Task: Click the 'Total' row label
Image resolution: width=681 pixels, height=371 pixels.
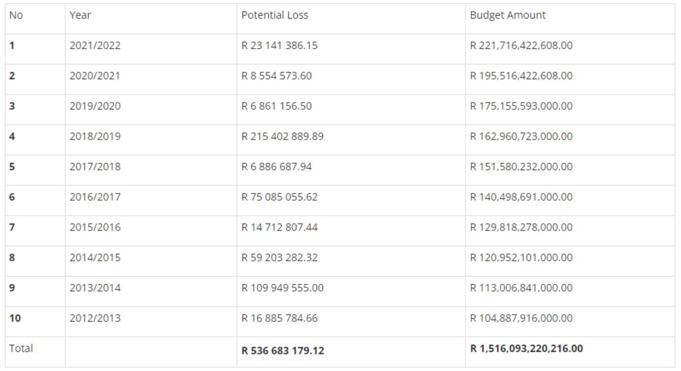Action: [21, 348]
